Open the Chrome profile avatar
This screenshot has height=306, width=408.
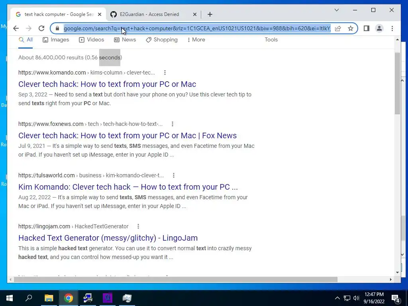(379, 28)
